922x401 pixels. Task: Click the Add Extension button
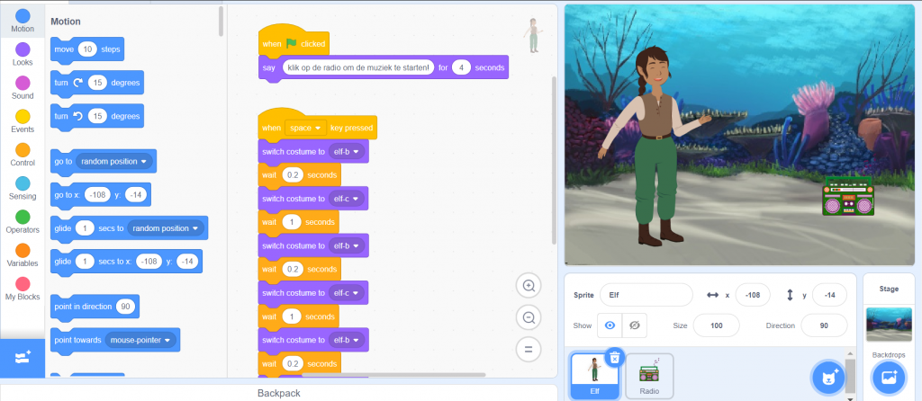[x=22, y=358]
